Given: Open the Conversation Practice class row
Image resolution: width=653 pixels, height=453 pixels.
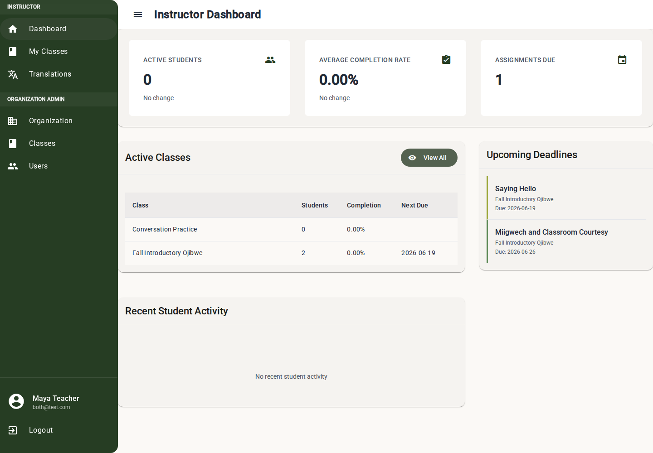Looking at the screenshot, I should [291, 230].
